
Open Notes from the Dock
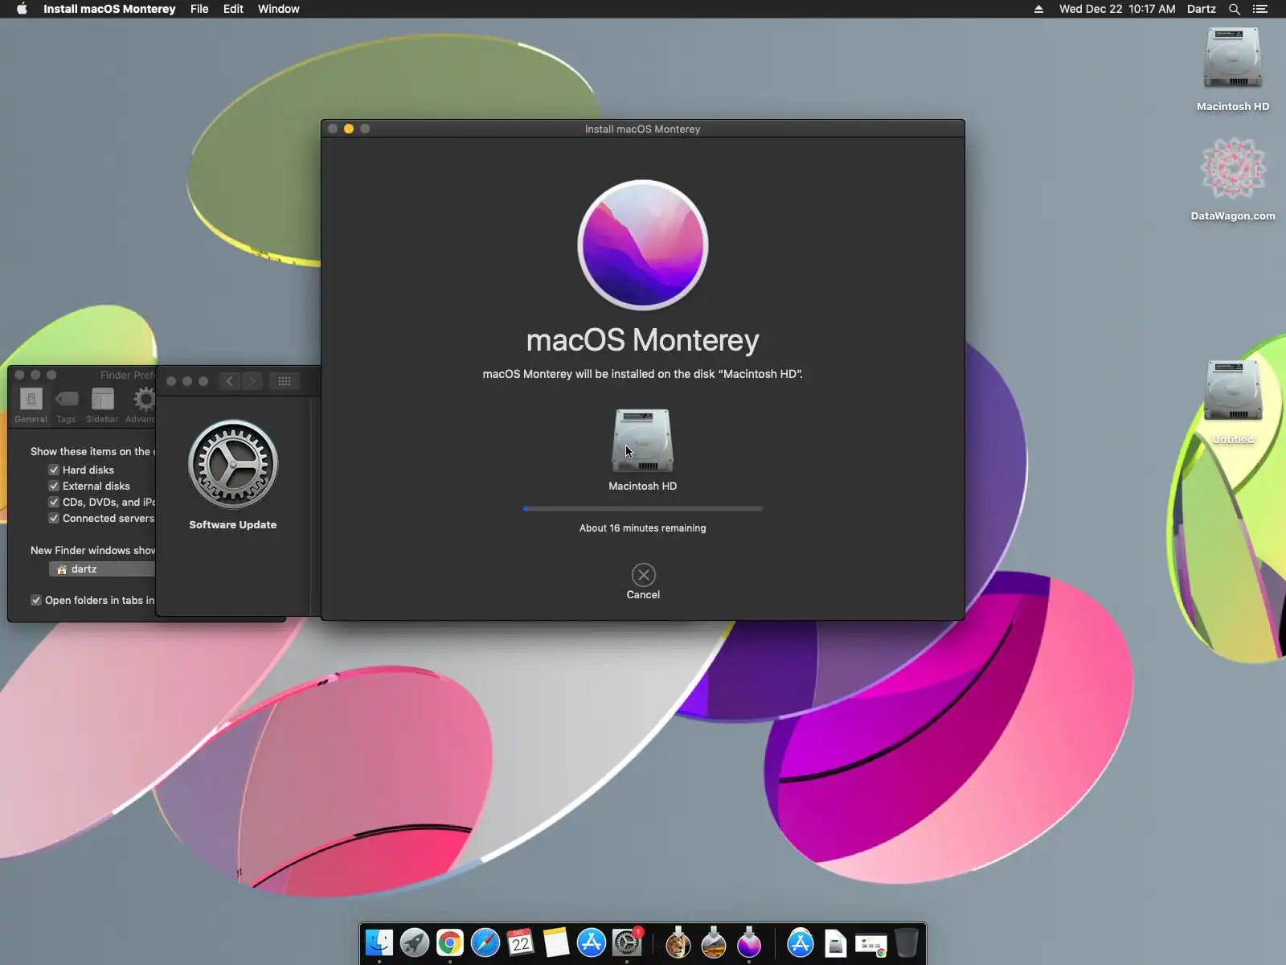[556, 942]
